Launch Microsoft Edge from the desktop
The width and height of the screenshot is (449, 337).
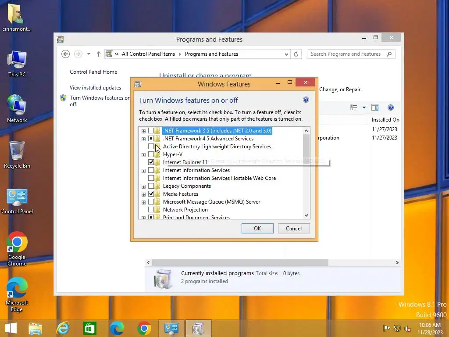(17, 294)
